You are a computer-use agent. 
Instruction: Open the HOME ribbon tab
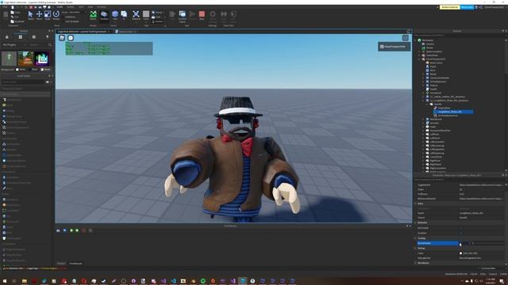(60, 7)
